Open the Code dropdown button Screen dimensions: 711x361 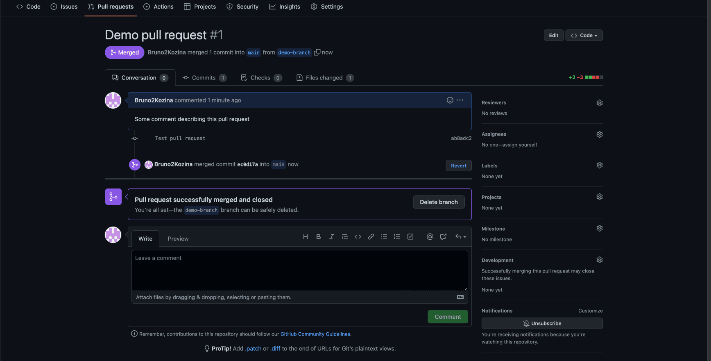pos(584,36)
